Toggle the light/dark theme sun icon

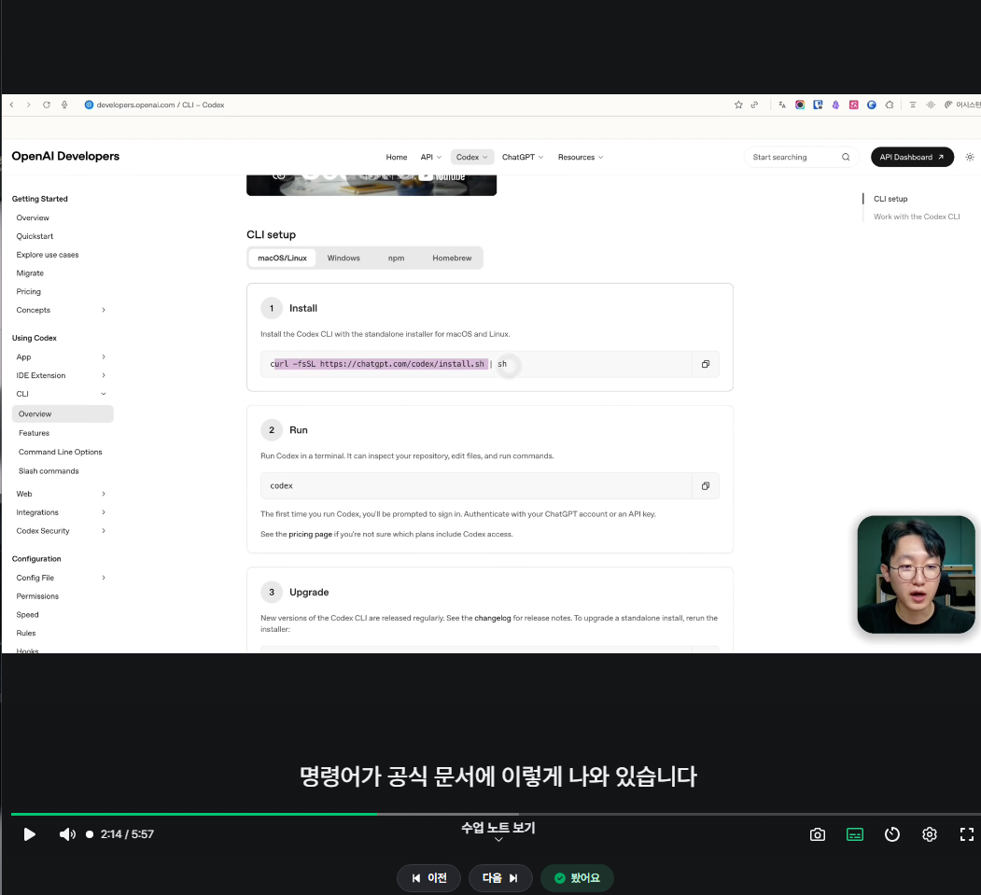[970, 157]
